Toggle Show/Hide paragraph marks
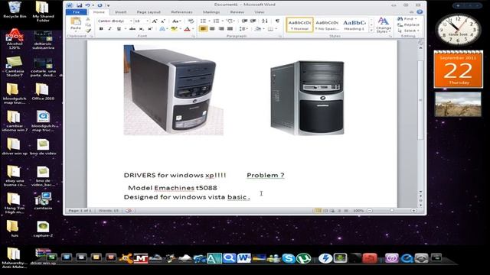Screen dimensions: 490x275 coord(277,21)
